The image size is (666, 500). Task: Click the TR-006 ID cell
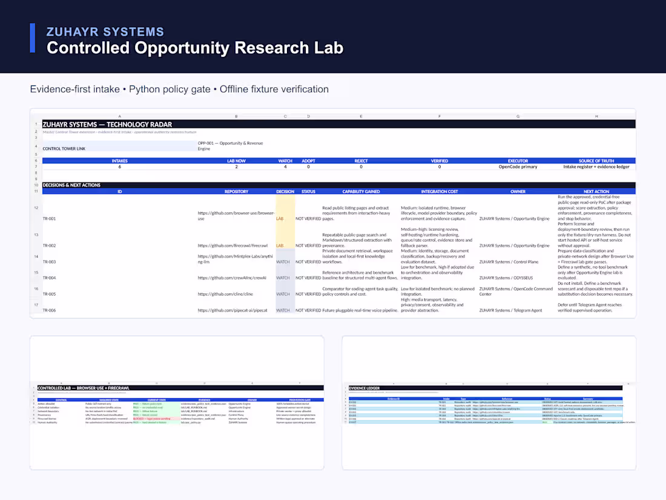(x=49, y=310)
